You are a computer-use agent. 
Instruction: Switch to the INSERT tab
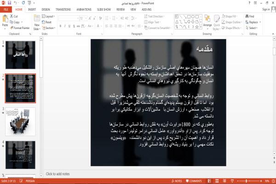32,10
